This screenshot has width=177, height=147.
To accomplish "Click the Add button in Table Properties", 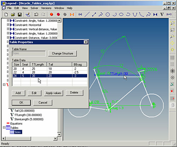I will tap(18, 93).
